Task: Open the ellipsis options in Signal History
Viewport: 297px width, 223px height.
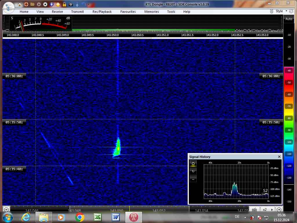Action: point(193,179)
